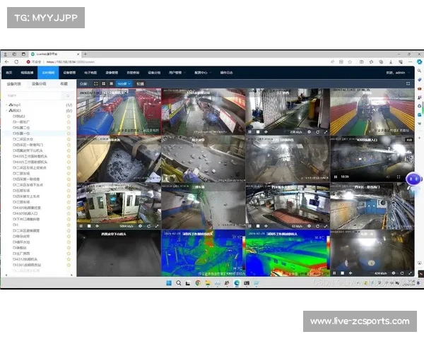Pause the video tile showing 5004 kb/s

pos(81,226)
